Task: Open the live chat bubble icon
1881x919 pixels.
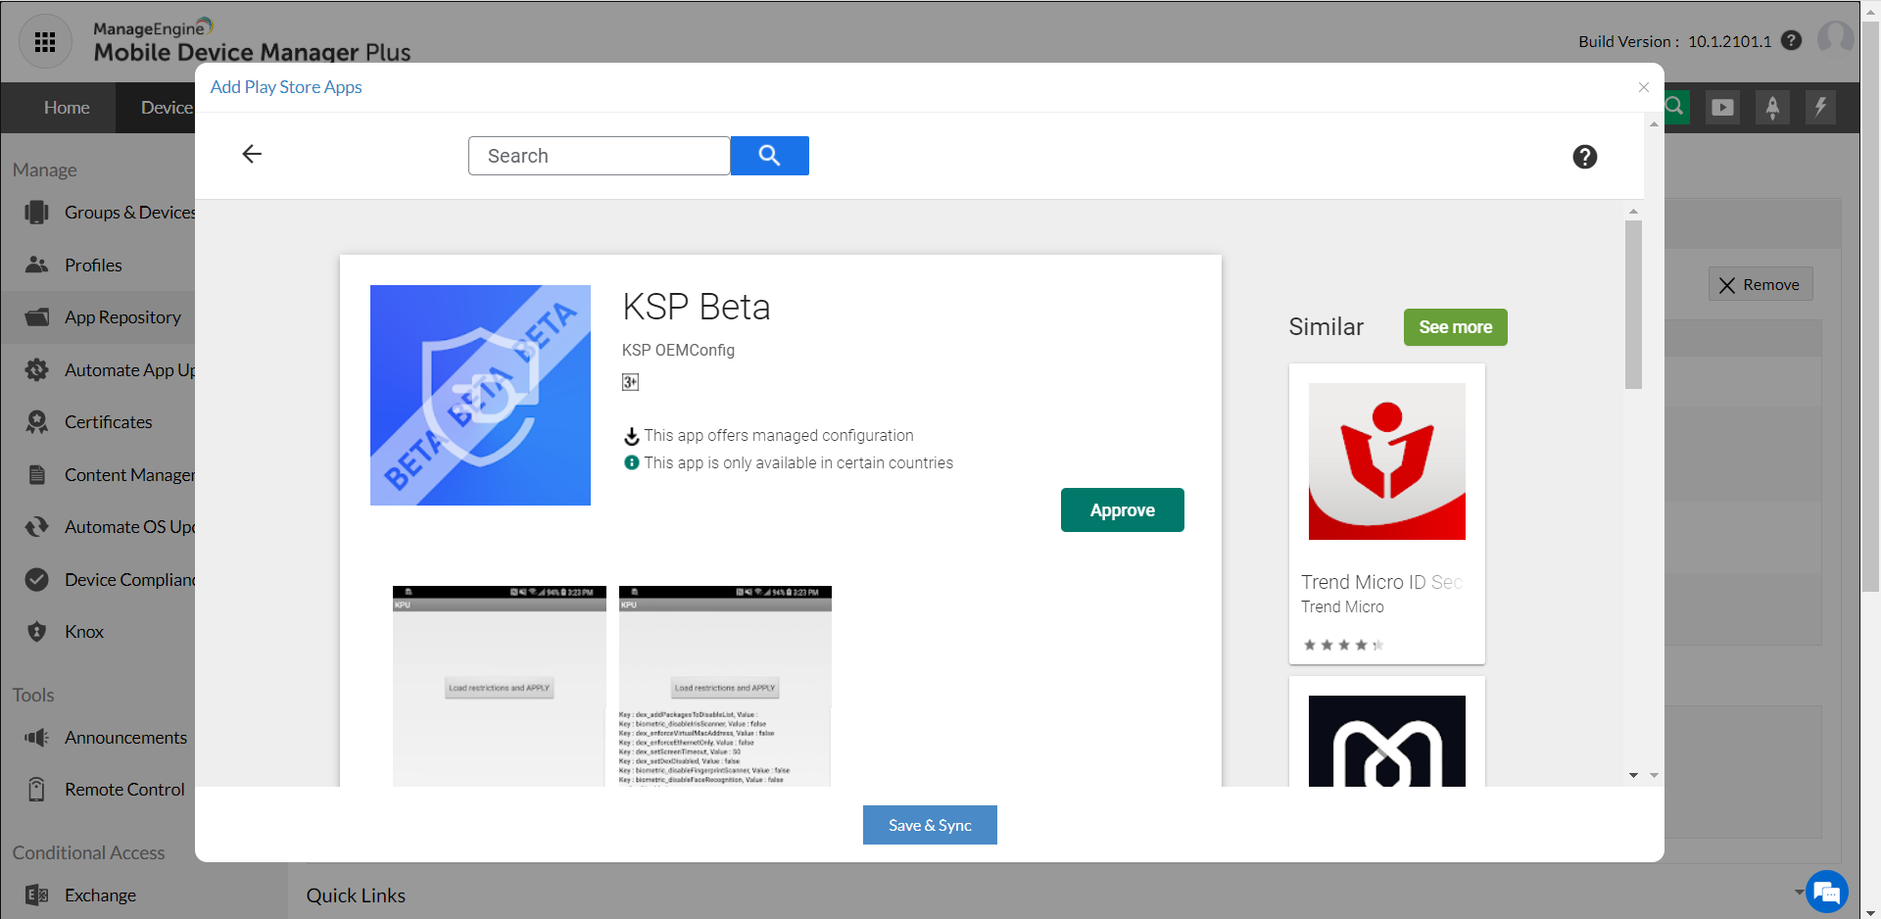Action: coord(1827,893)
